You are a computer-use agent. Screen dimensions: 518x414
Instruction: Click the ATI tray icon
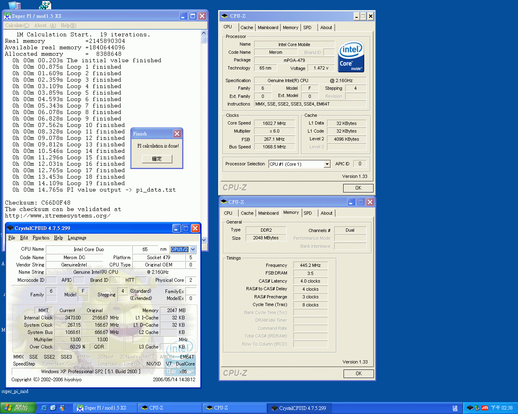tap(485, 408)
